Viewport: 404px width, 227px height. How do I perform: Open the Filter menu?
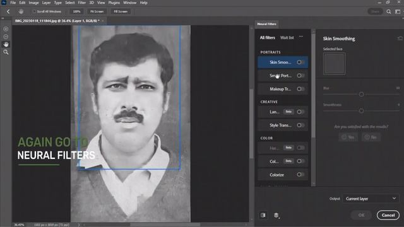82,3
